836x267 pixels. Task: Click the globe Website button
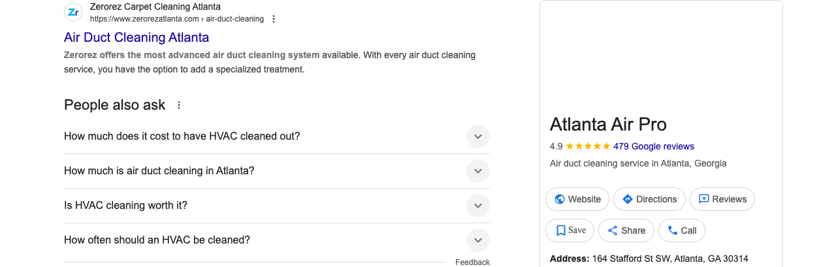click(x=577, y=199)
